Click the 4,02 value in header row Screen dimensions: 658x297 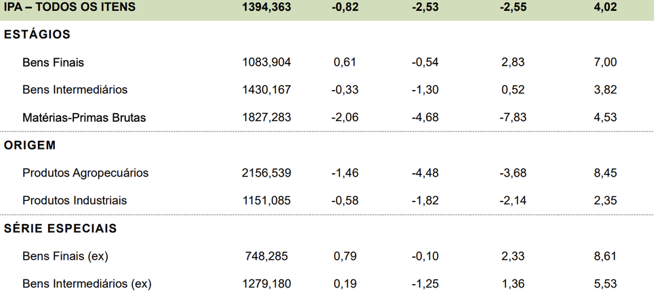click(x=605, y=7)
